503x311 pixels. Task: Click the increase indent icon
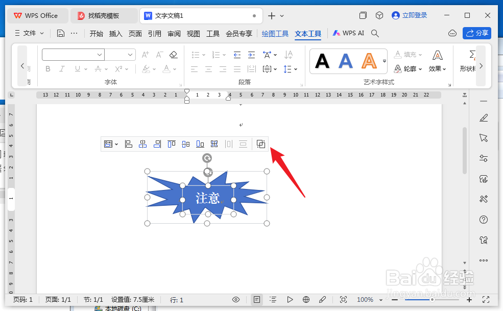point(251,55)
